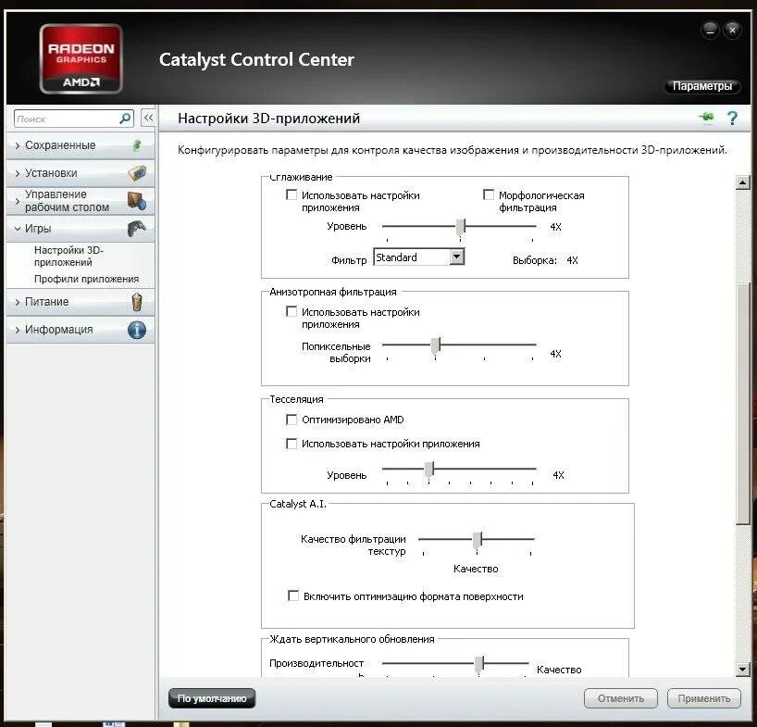This screenshot has width=757, height=727.
Task: Minimize the Catalyst Control Center window
Action: [x=710, y=30]
